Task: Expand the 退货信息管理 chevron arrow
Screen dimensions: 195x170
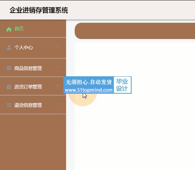Action: click(58, 104)
